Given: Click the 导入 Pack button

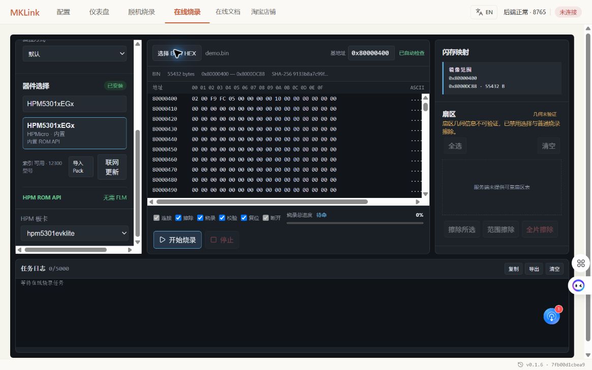Looking at the screenshot, I should 81,166.
